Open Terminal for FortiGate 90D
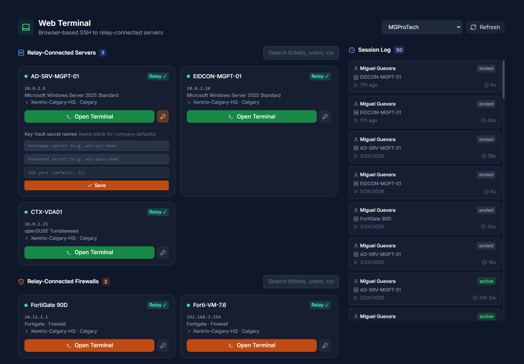The image size is (524, 364). tap(89, 345)
